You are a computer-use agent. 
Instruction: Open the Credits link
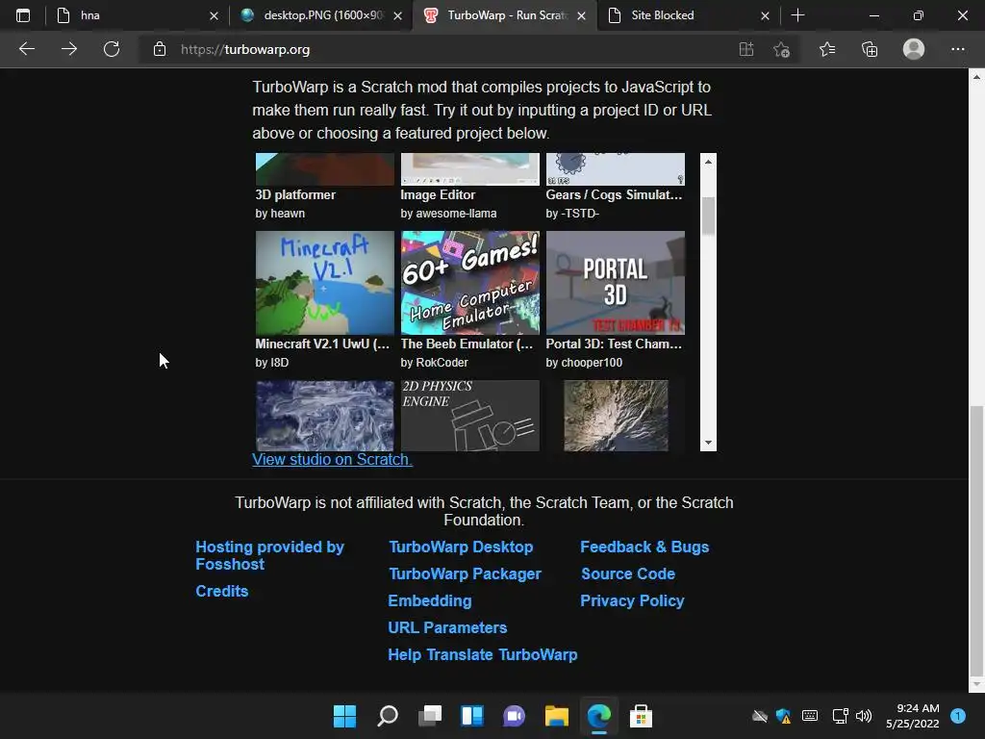[x=222, y=592]
